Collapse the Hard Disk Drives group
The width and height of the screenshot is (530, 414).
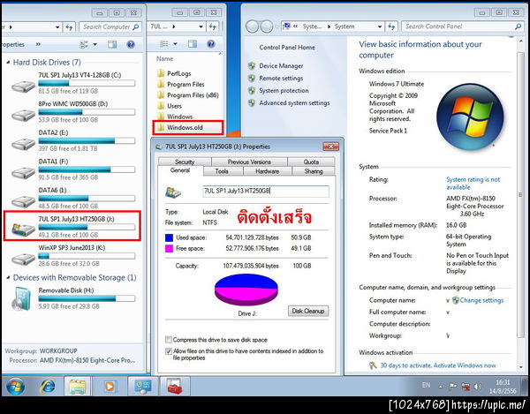8,62
